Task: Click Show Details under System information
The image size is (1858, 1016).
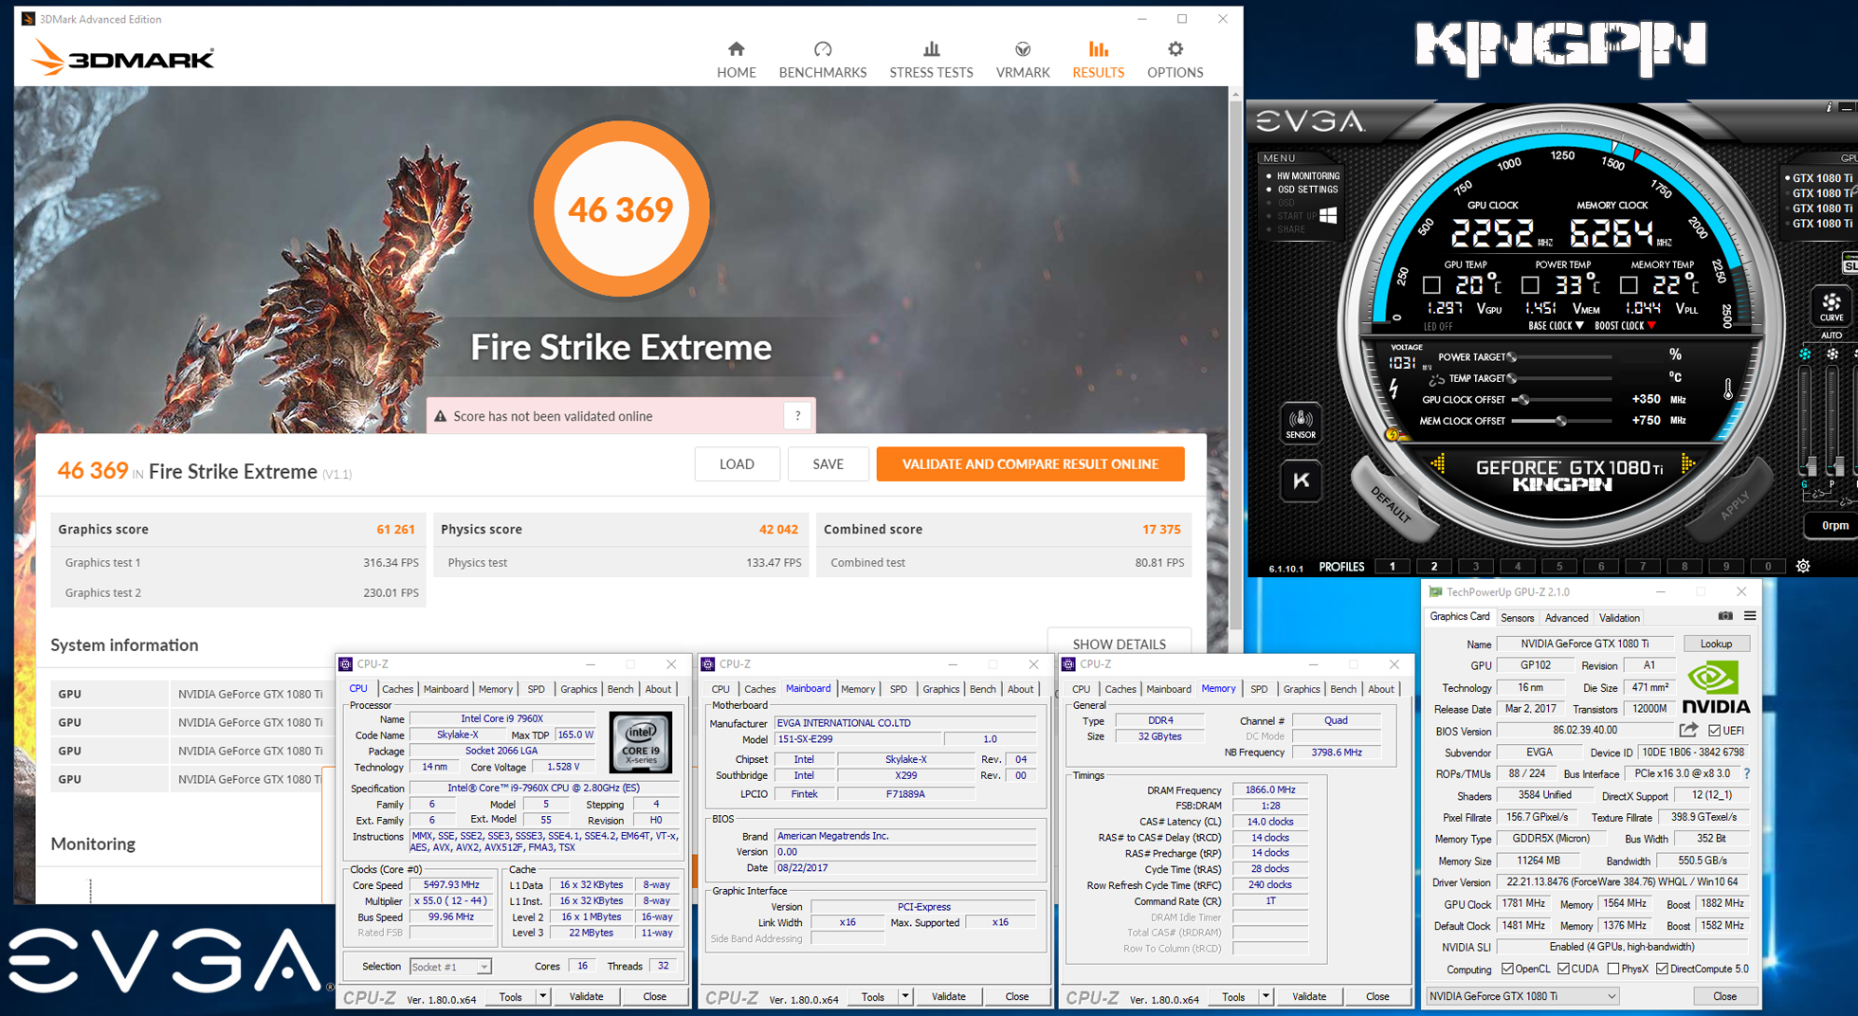Action: (x=1119, y=643)
